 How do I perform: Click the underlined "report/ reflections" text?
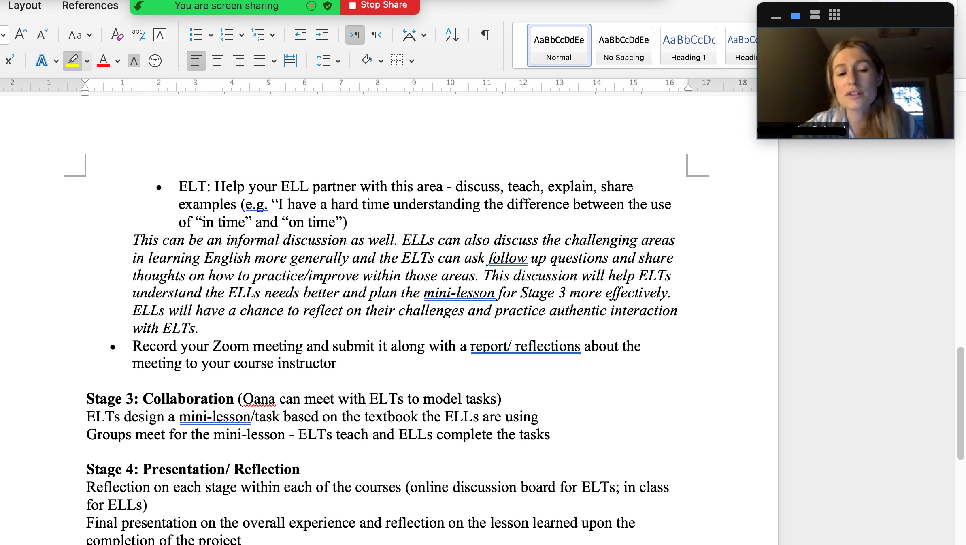526,346
